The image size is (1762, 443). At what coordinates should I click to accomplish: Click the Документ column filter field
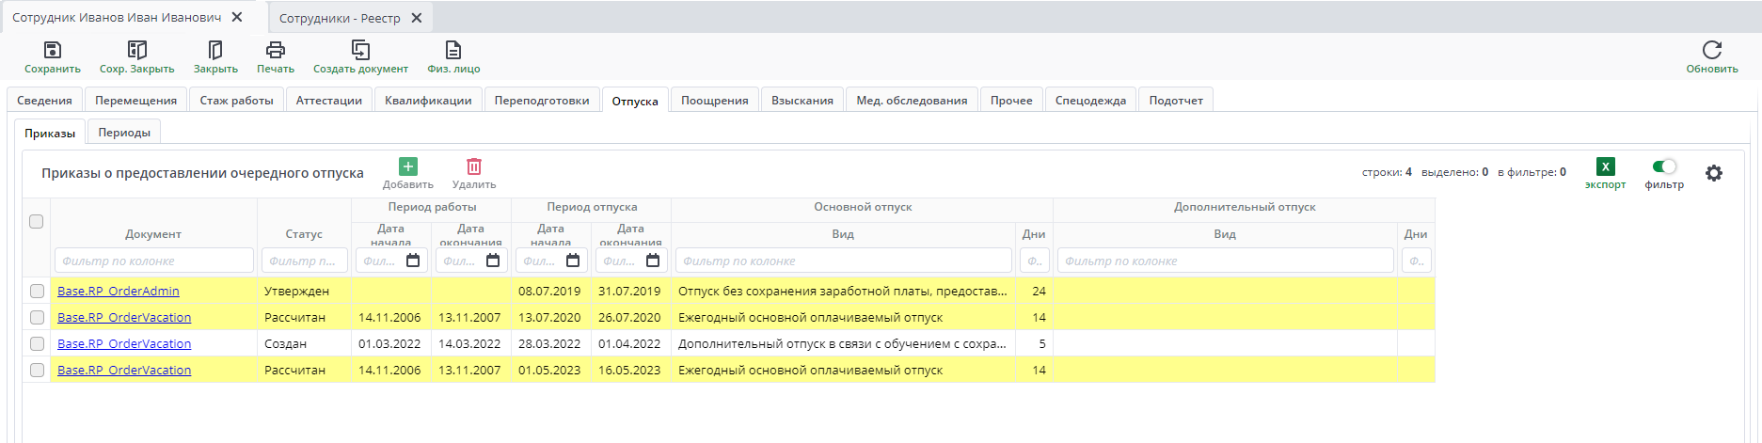point(154,261)
